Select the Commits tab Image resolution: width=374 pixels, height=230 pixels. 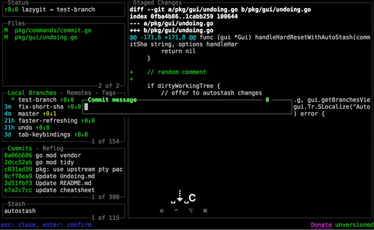click(20, 148)
